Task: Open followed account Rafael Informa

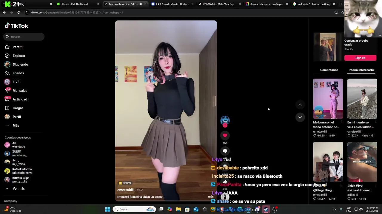Action: tap(19, 171)
